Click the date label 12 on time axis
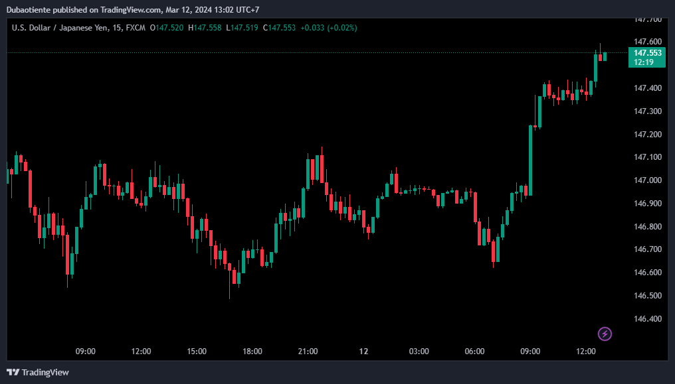The height and width of the screenshot is (384, 675). tap(364, 352)
